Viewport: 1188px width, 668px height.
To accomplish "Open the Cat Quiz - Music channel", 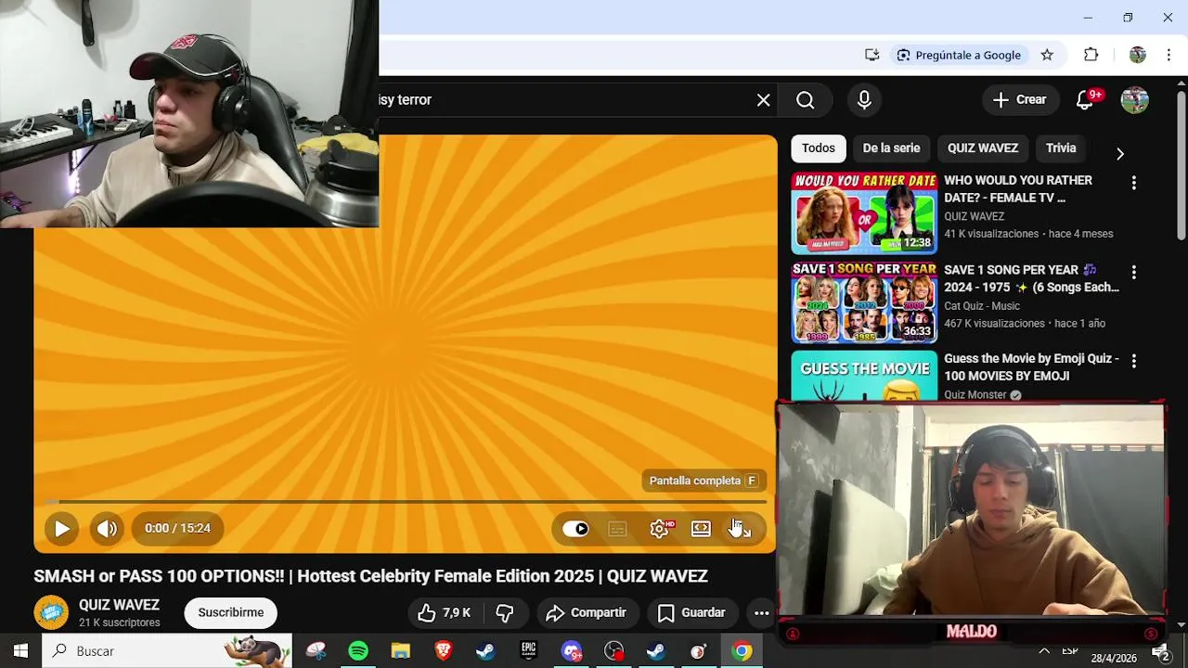I will tap(982, 306).
